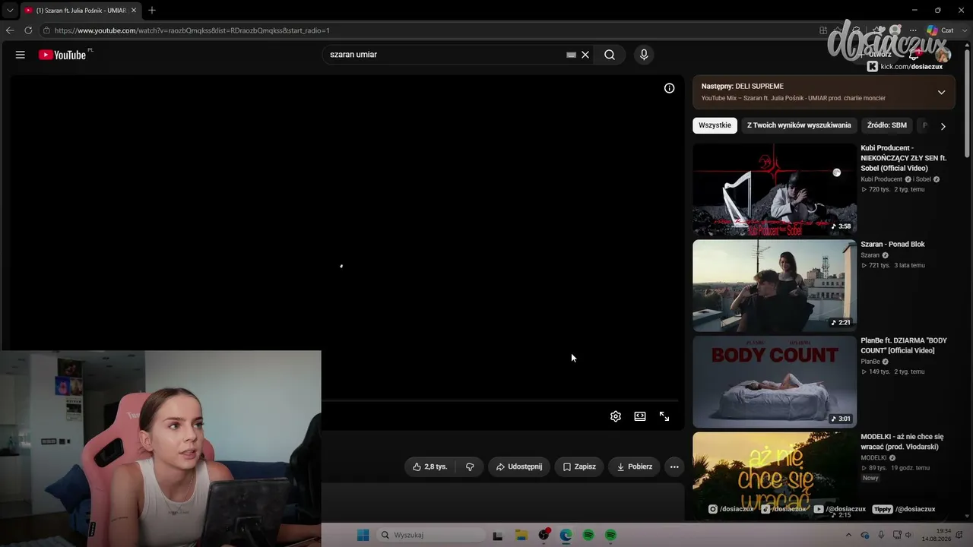Click '721 tys. 3 lata temu' metadata
Viewport: 973px width, 547px height.
[893, 265]
